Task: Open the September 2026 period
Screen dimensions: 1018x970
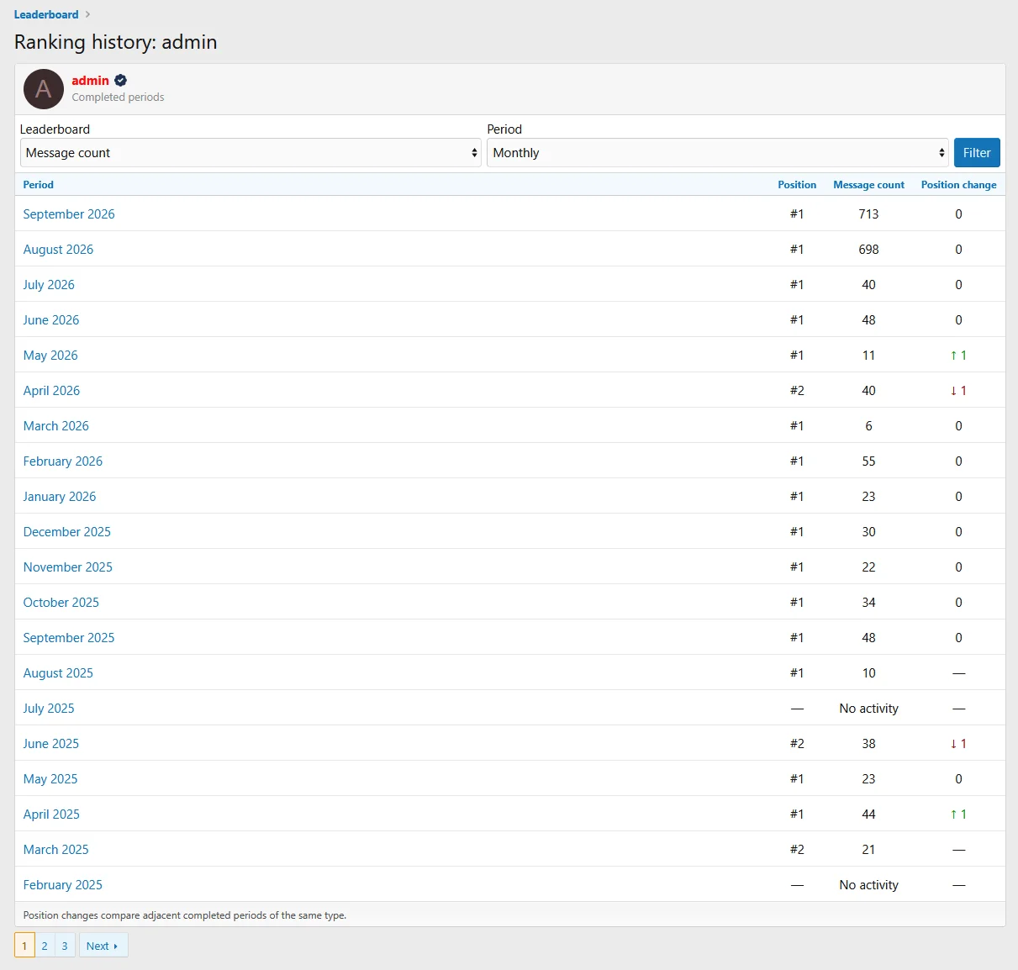Action: point(69,214)
